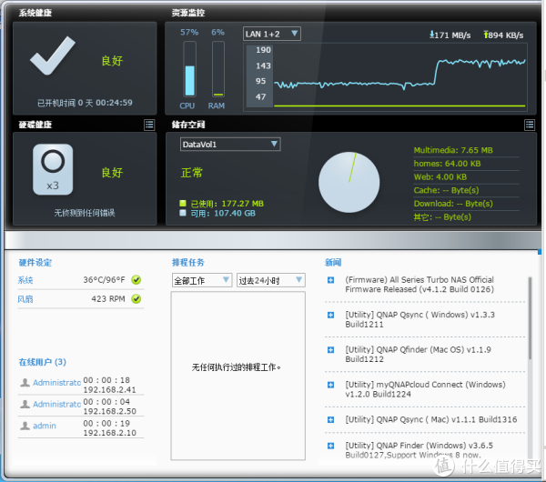Open the LAN 1+2 interface dropdown
This screenshot has width=546, height=482.
[271, 34]
